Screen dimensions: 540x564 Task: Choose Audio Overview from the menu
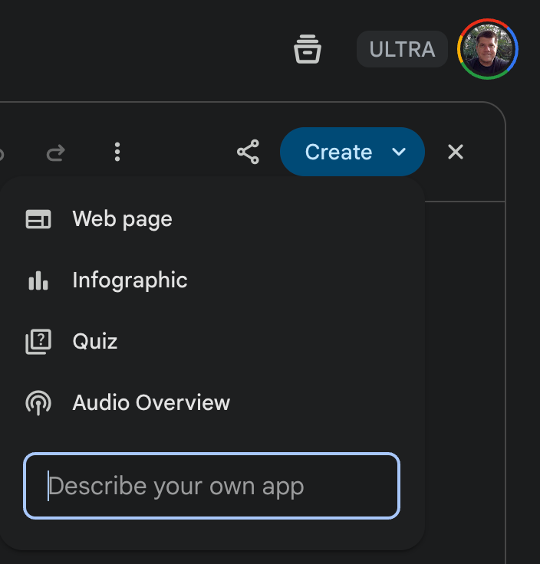tap(212, 402)
